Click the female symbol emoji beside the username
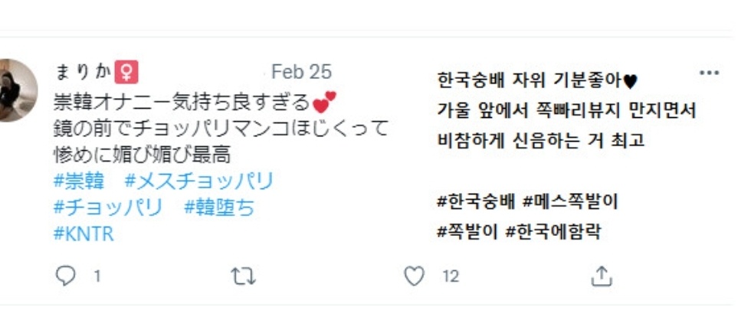The image size is (751, 327). [126, 73]
